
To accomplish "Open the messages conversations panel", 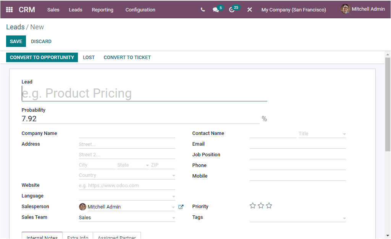I will [x=216, y=10].
